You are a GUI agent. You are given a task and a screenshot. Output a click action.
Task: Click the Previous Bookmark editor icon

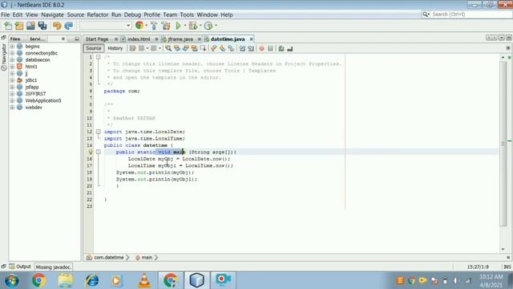(214, 48)
